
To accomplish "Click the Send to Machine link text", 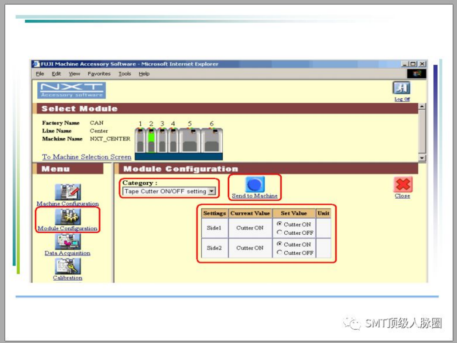I will pos(255,196).
